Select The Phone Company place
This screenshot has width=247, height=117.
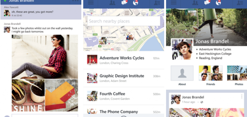click(x=124, y=111)
